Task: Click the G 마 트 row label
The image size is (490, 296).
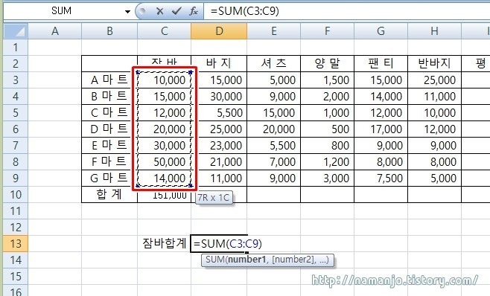Action: (x=109, y=178)
